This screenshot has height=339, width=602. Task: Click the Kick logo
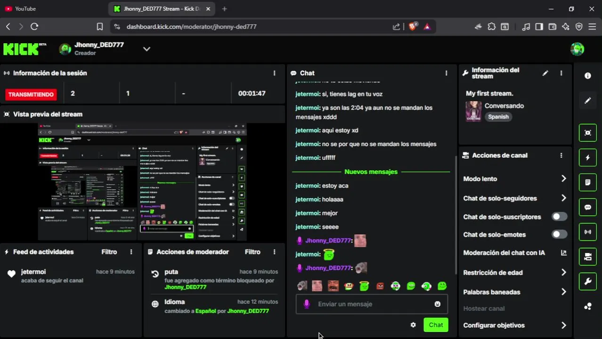(x=24, y=48)
